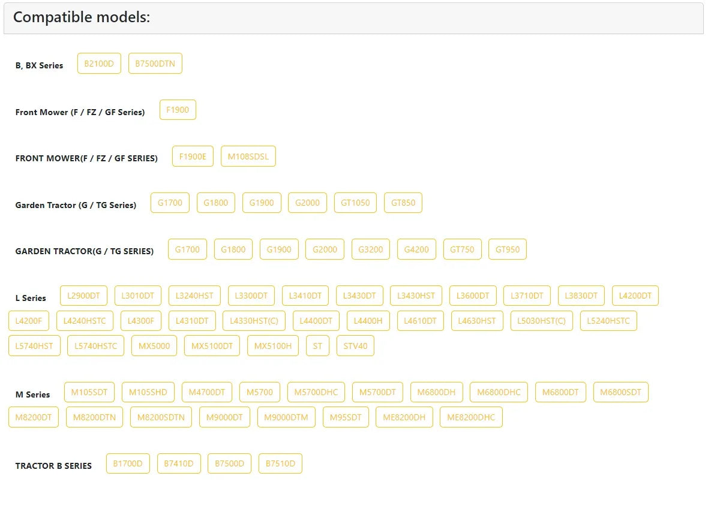Click the L3010DT model tag
708x518 pixels.
coord(138,296)
